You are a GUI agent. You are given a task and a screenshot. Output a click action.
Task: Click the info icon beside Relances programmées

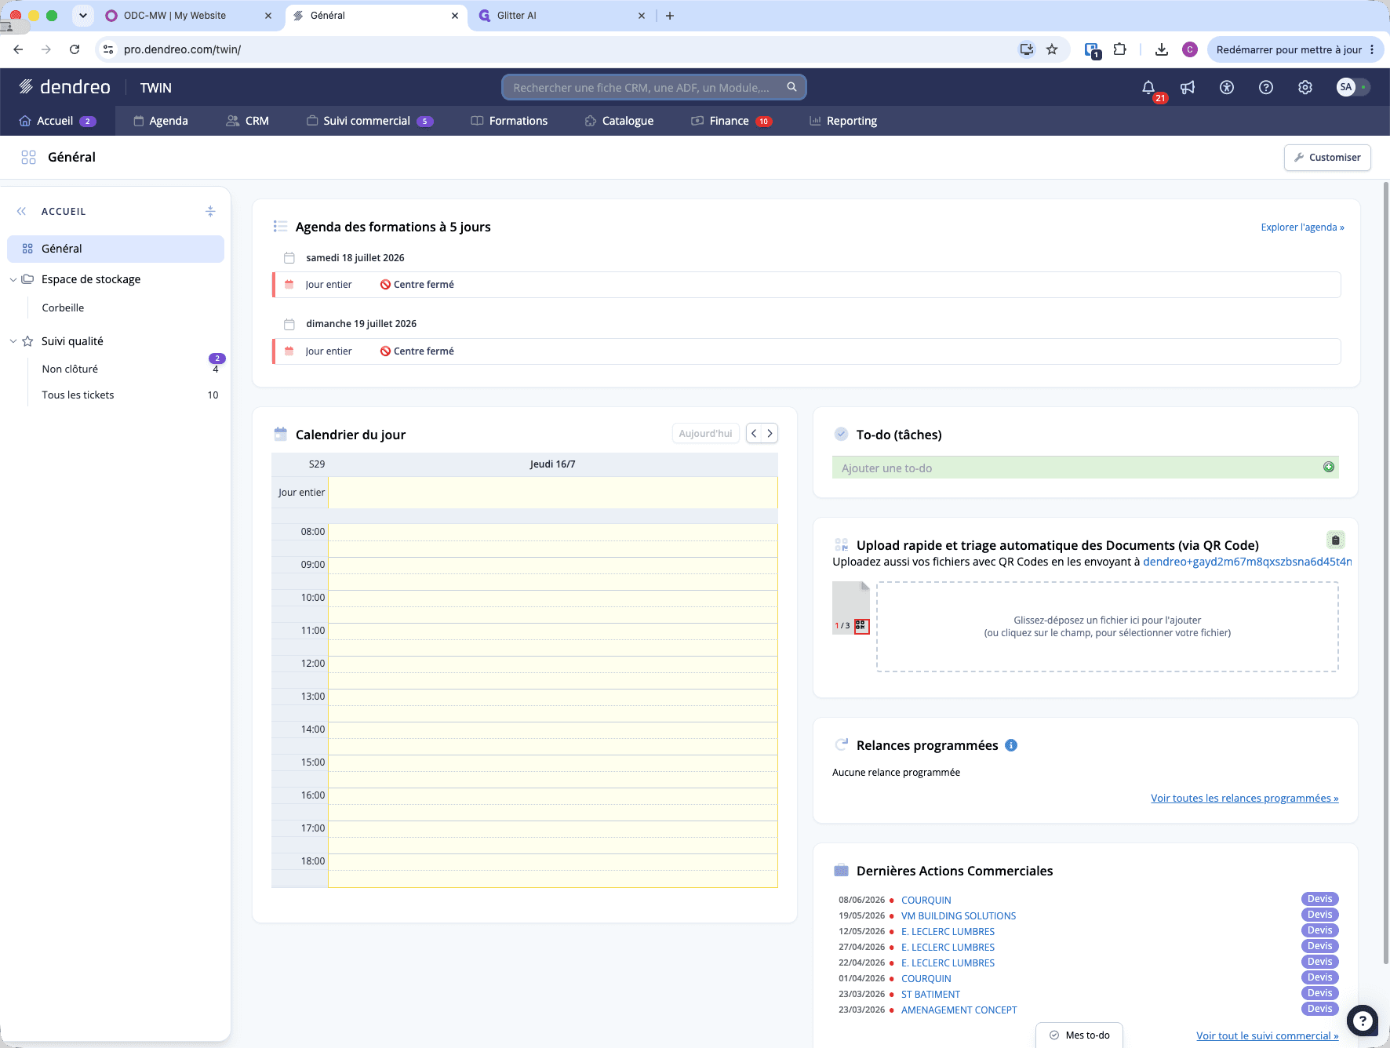pyautogui.click(x=1011, y=745)
